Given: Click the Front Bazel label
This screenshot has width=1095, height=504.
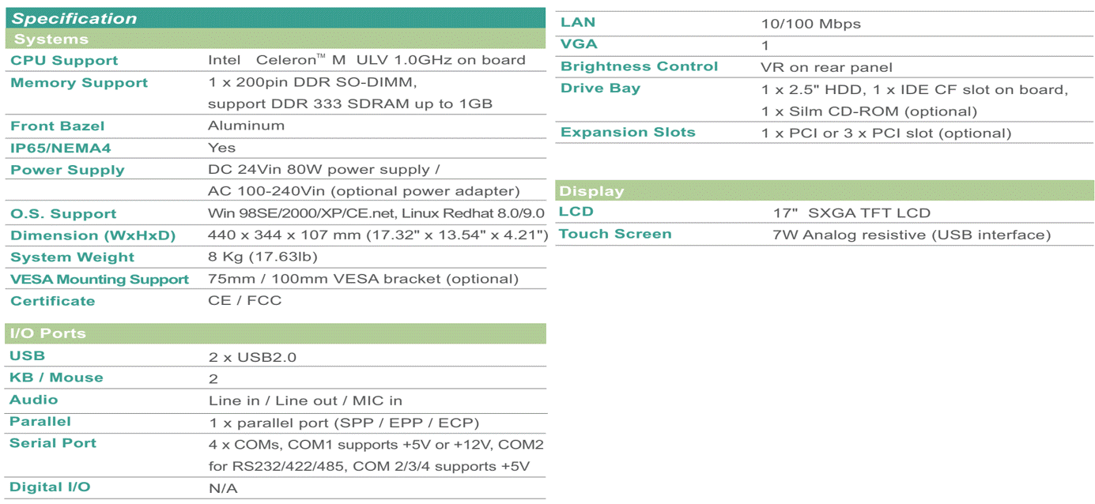Looking at the screenshot, I should pyautogui.click(x=58, y=126).
